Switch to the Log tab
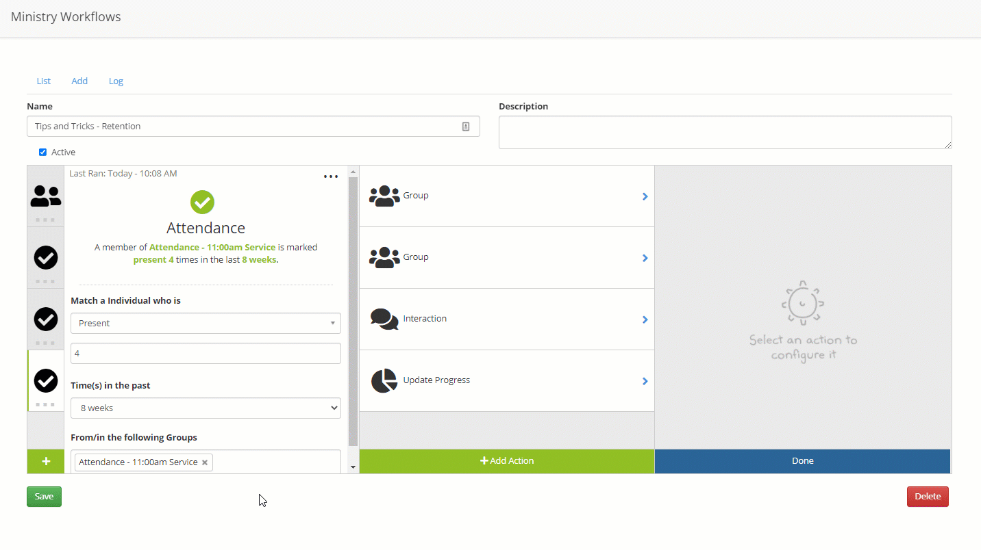This screenshot has width=981, height=550. pyautogui.click(x=116, y=81)
